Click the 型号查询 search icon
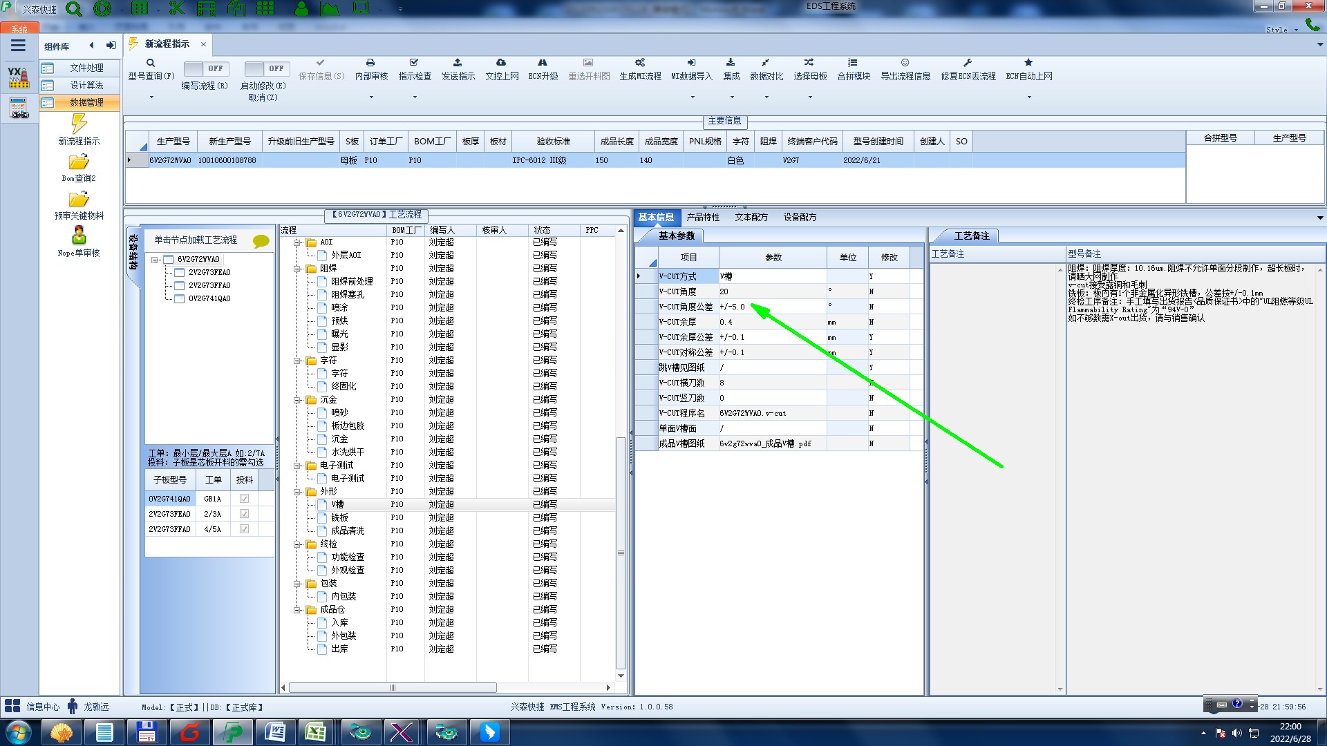This screenshot has width=1327, height=746. [x=151, y=63]
